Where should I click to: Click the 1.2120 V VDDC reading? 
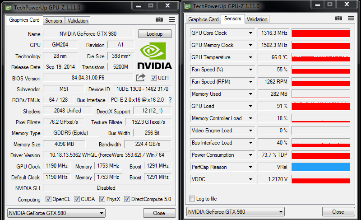click(x=274, y=179)
